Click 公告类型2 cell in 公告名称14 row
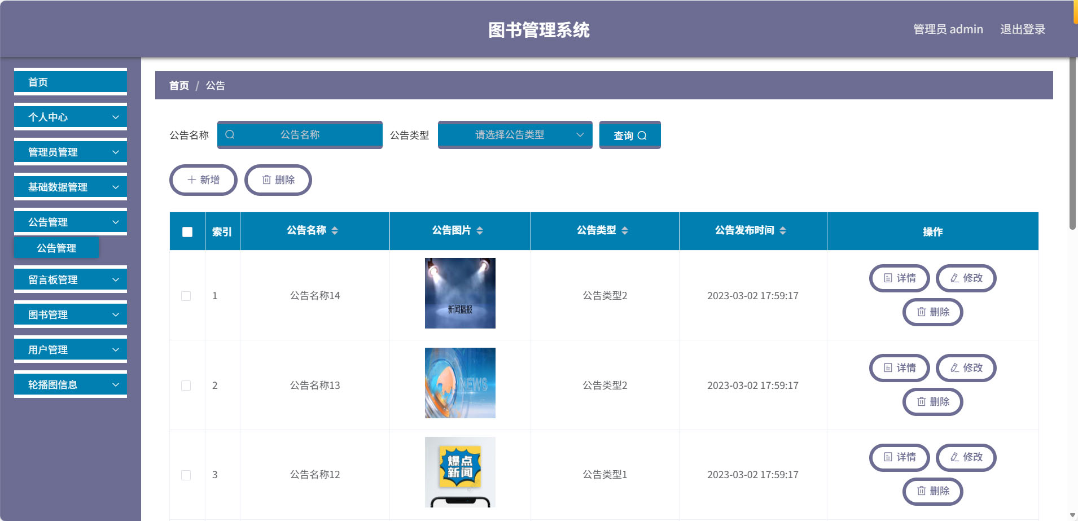Image resolution: width=1078 pixels, height=521 pixels. (605, 296)
